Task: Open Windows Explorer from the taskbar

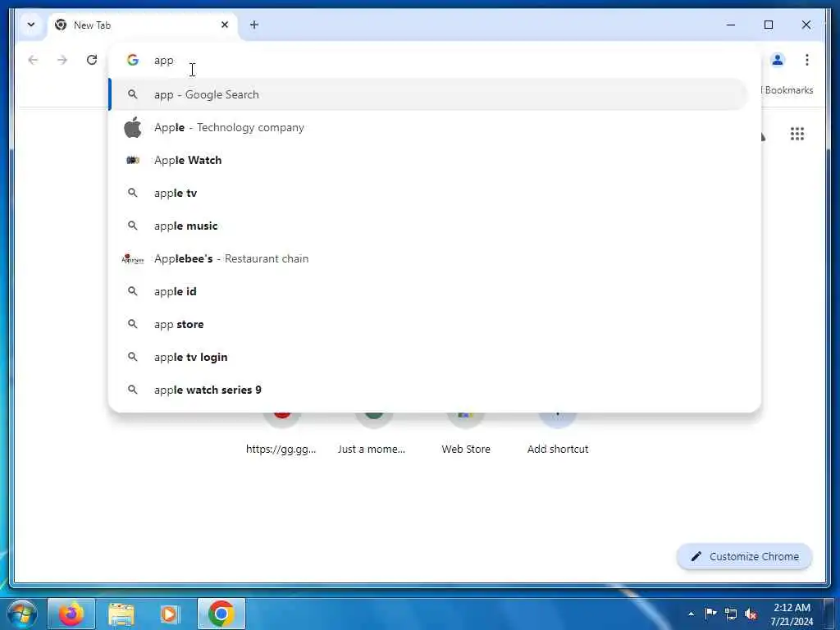Action: (x=121, y=614)
